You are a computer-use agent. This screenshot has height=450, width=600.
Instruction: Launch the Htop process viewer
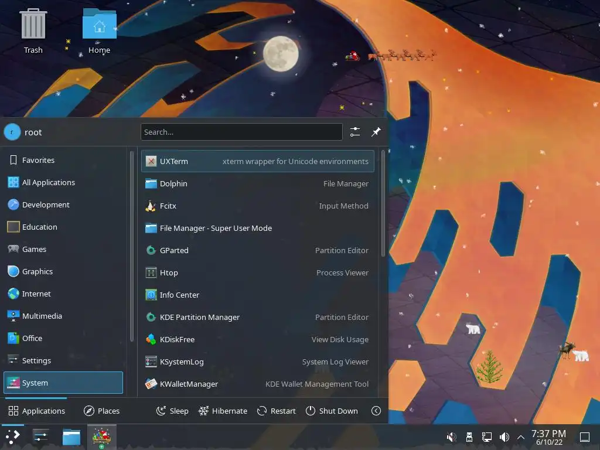(258, 272)
